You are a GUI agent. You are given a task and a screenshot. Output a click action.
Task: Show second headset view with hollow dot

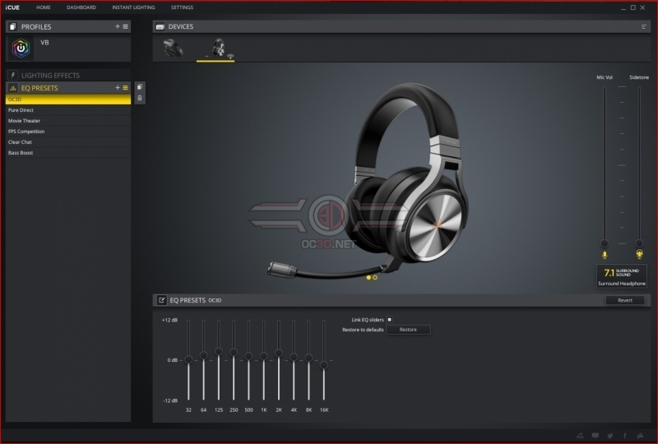[x=375, y=277]
